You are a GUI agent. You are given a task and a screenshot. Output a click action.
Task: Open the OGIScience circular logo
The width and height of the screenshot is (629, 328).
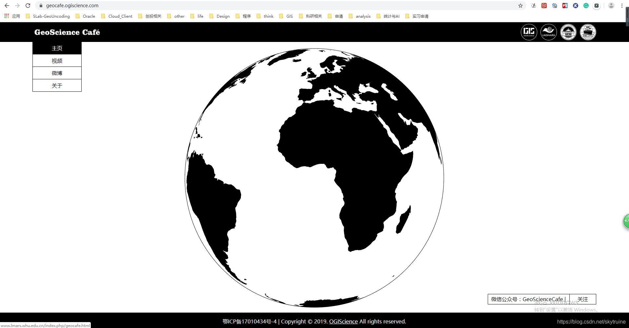coord(529,32)
